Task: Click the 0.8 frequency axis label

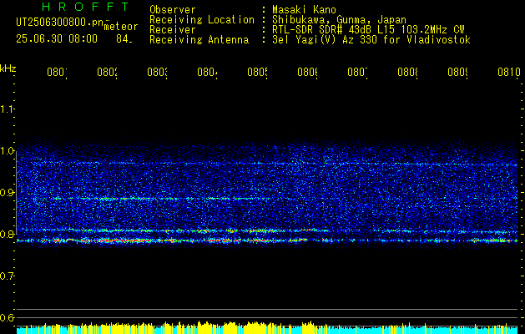Action: [x=8, y=234]
